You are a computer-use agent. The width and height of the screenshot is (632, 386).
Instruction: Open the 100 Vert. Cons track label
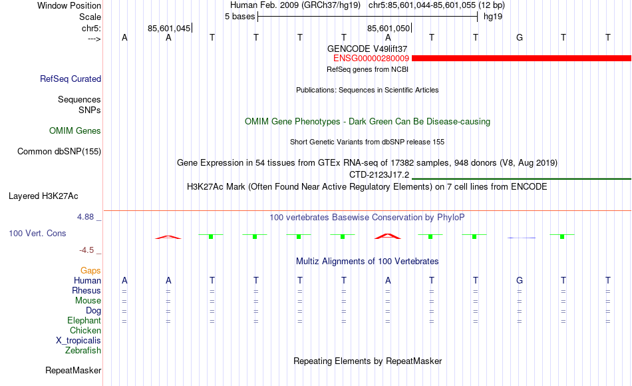(37, 233)
